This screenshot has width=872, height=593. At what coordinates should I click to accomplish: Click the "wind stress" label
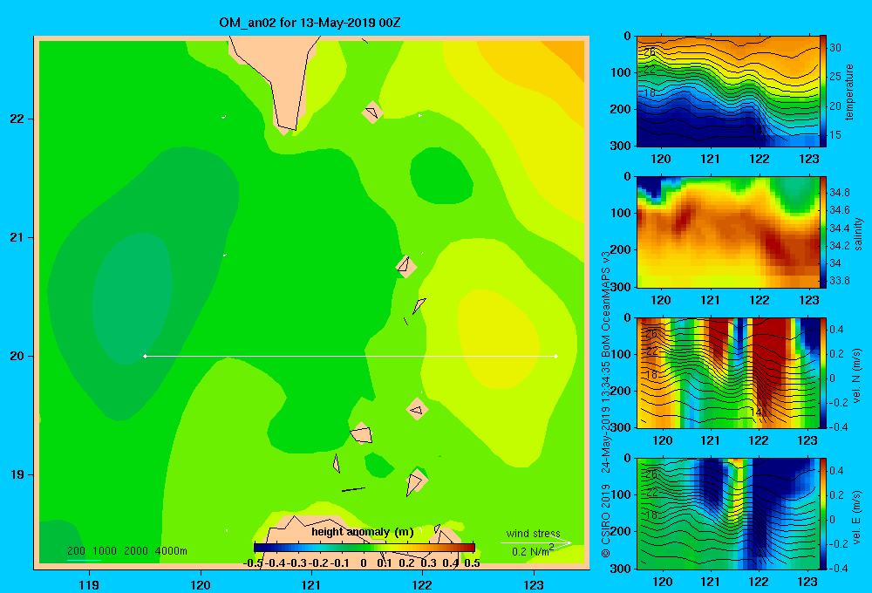pyautogui.click(x=533, y=533)
